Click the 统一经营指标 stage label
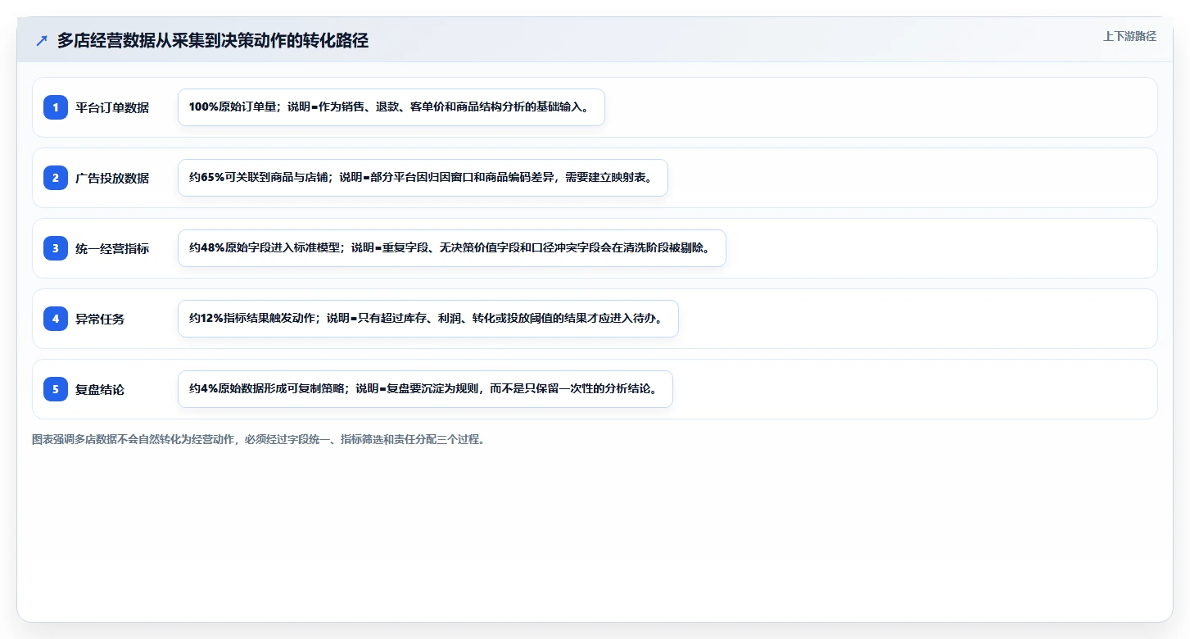The height and width of the screenshot is (639, 1190). click(112, 248)
